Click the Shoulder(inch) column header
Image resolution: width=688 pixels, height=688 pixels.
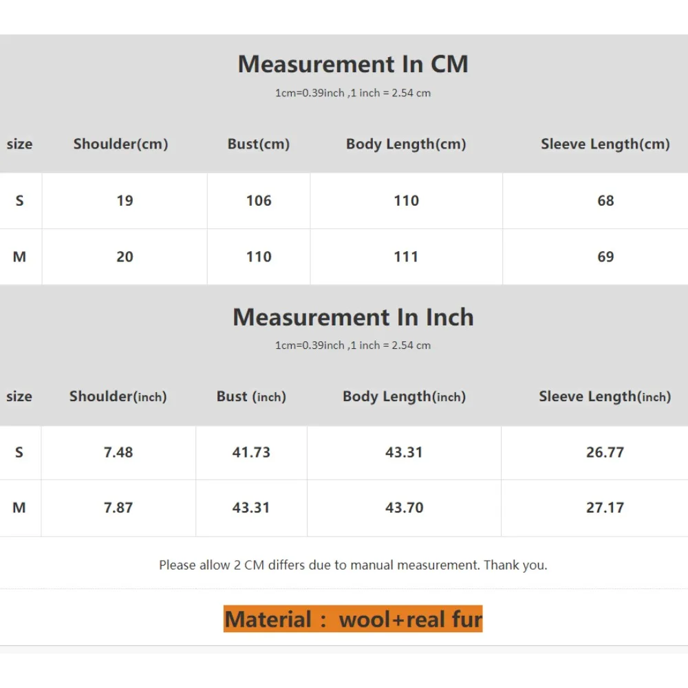click(118, 397)
